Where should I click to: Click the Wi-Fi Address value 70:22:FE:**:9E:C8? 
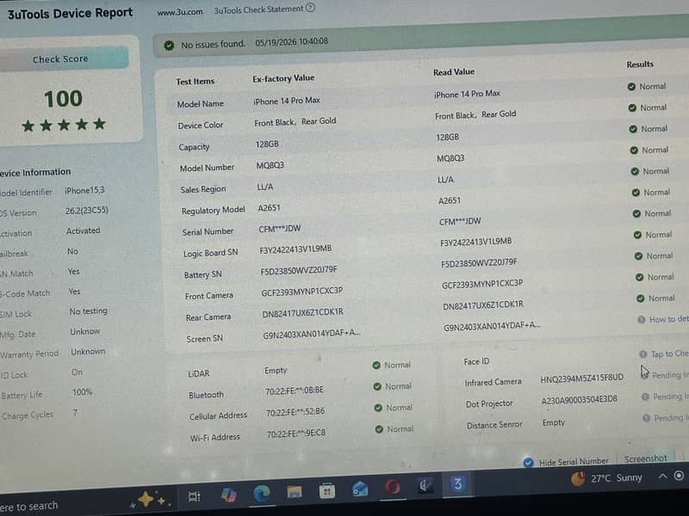tap(295, 433)
